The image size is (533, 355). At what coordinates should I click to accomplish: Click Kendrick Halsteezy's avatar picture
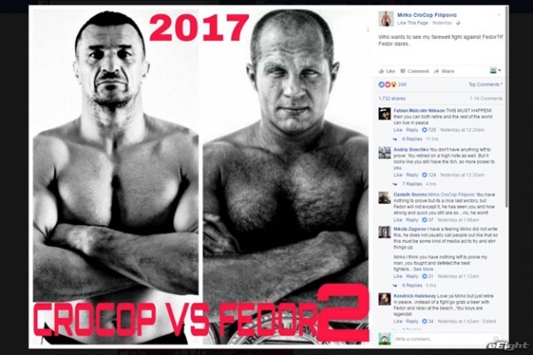pyautogui.click(x=385, y=299)
